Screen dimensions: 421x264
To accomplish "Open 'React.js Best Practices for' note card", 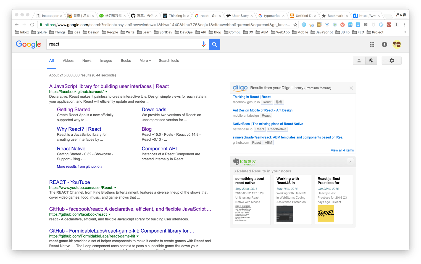I will click(334, 199).
